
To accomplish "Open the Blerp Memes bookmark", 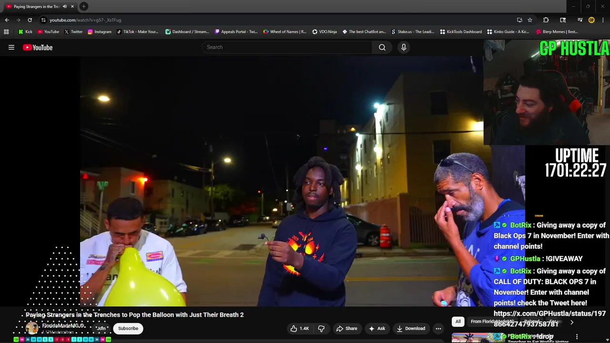I will click(x=557, y=32).
